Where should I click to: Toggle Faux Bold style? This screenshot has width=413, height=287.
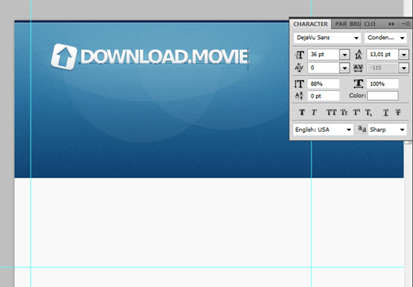[x=302, y=112]
